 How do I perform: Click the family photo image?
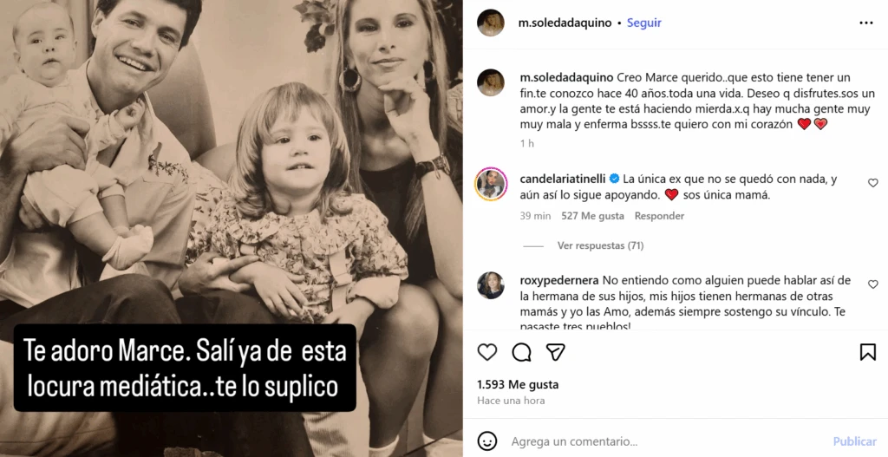(231, 228)
